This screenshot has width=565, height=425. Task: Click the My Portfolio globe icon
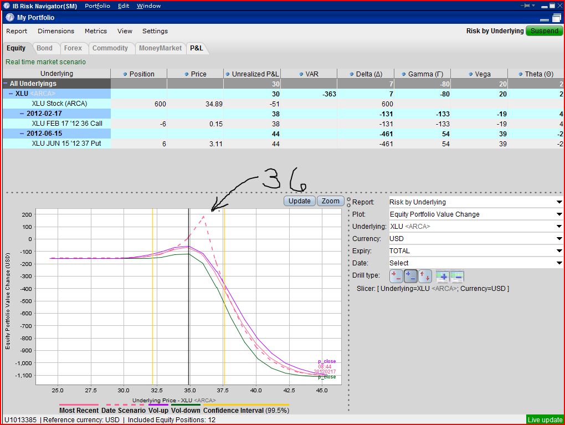[10, 18]
